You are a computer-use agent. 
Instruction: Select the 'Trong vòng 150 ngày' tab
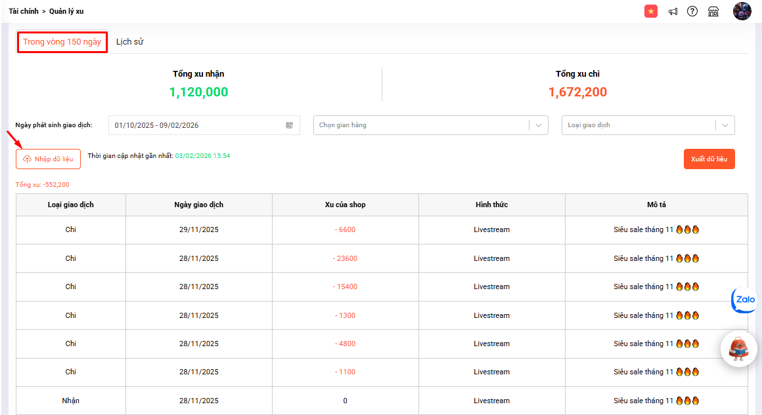click(62, 42)
